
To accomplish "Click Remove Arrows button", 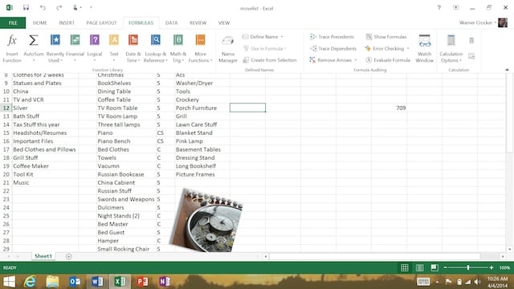I will [x=330, y=60].
